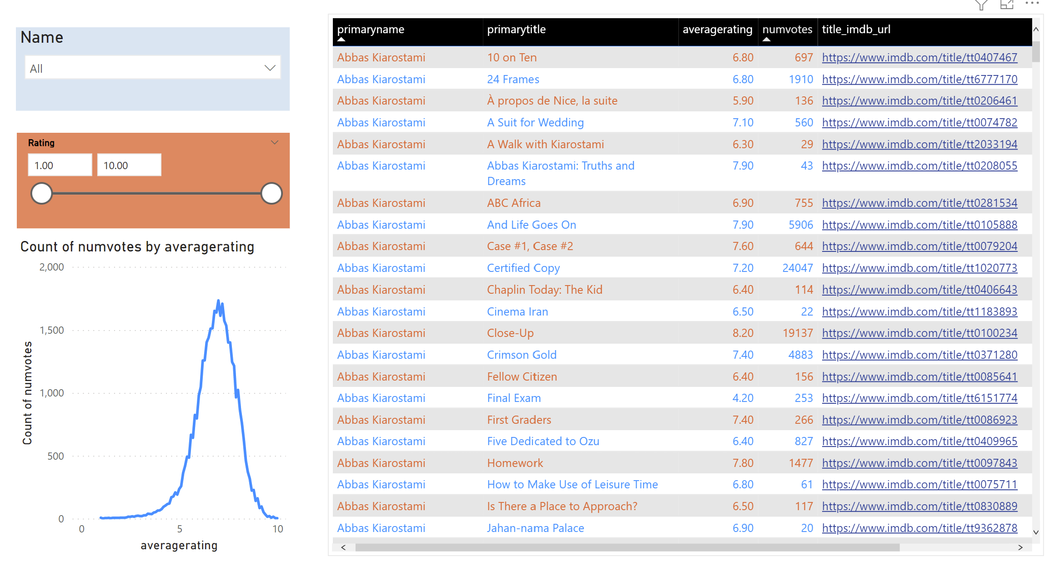Click the left Rating slider handle

pyautogui.click(x=41, y=193)
